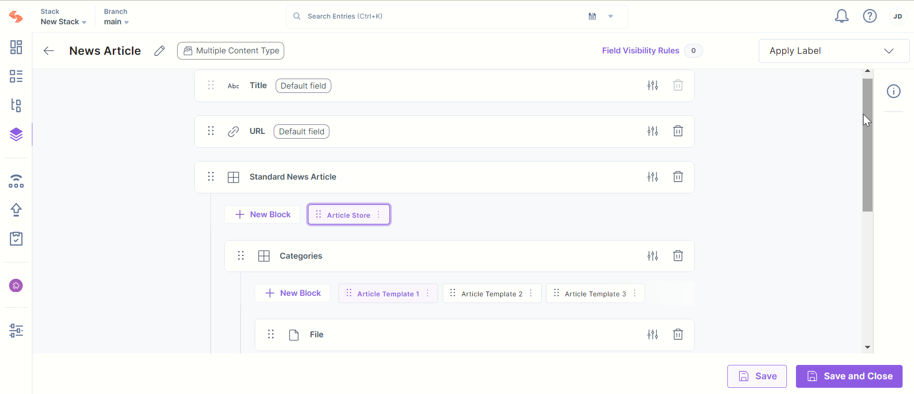Open the Entries list icon in sidebar

coord(16,76)
